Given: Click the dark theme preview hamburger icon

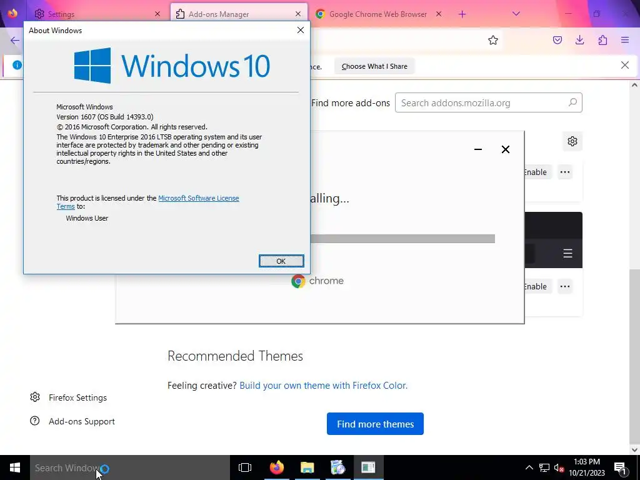Looking at the screenshot, I should (567, 254).
